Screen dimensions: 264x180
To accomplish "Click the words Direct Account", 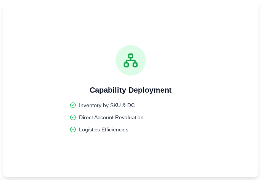I will [96, 117].
